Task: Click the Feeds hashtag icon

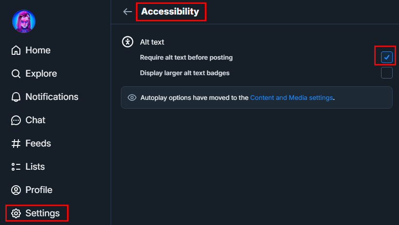Action: (x=16, y=144)
